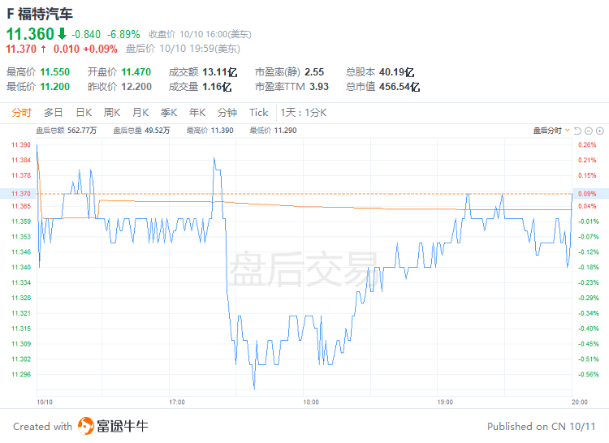Switch to the 季K tab

(169, 113)
